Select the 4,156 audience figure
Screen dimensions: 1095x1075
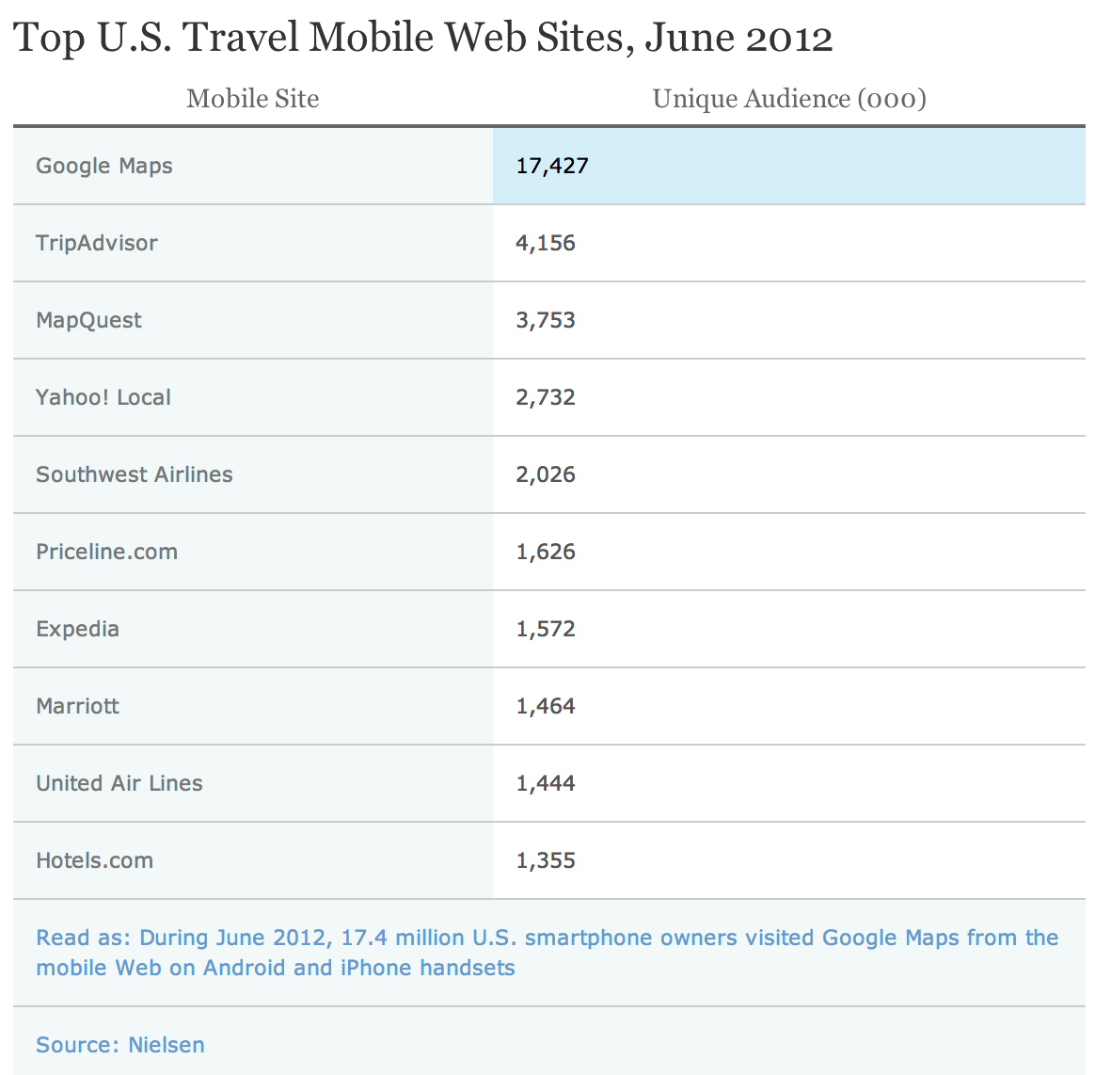pos(546,244)
